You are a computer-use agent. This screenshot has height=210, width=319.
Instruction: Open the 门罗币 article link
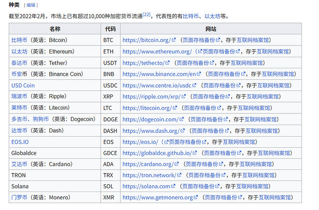[19, 198]
